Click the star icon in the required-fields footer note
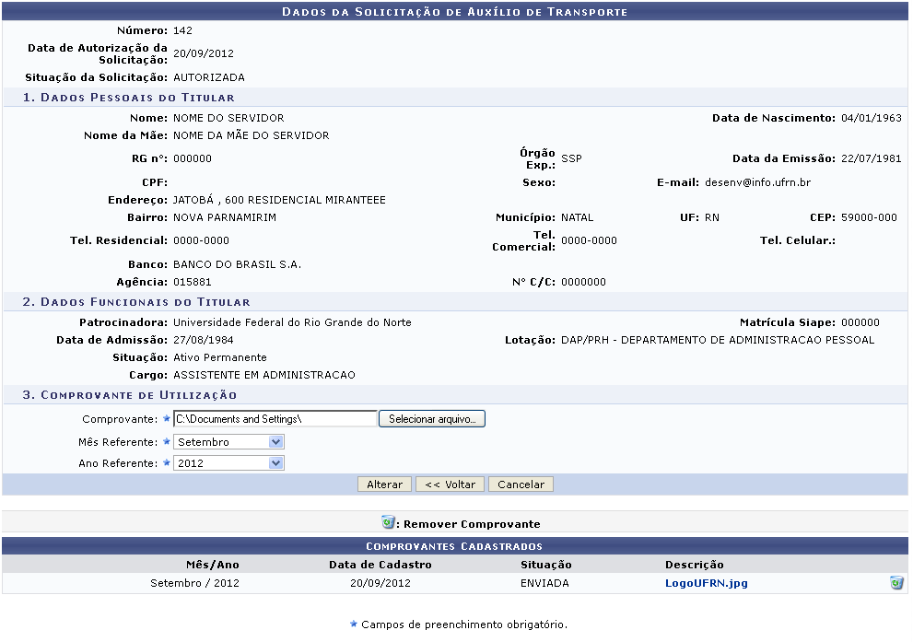The image size is (913, 642). pos(353,624)
